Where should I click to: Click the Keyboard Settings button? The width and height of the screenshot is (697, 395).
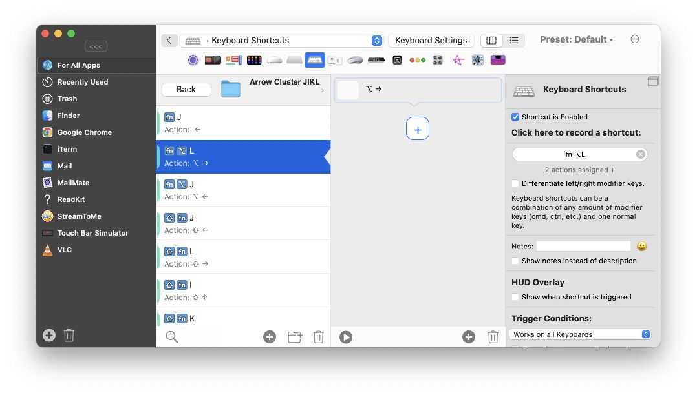click(431, 40)
